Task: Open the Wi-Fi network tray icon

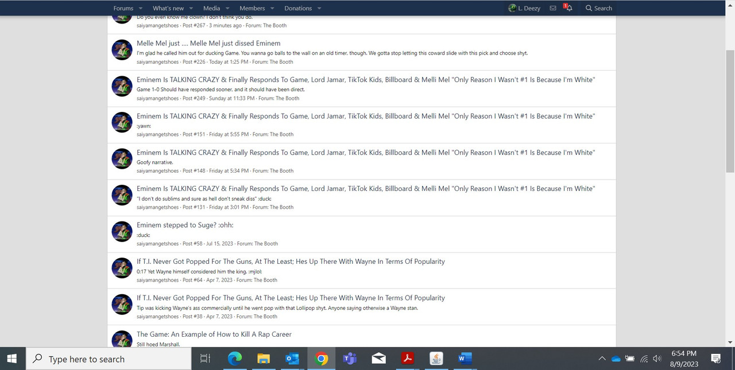Action: click(644, 359)
